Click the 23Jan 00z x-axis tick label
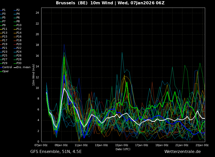 coord(202,145)
